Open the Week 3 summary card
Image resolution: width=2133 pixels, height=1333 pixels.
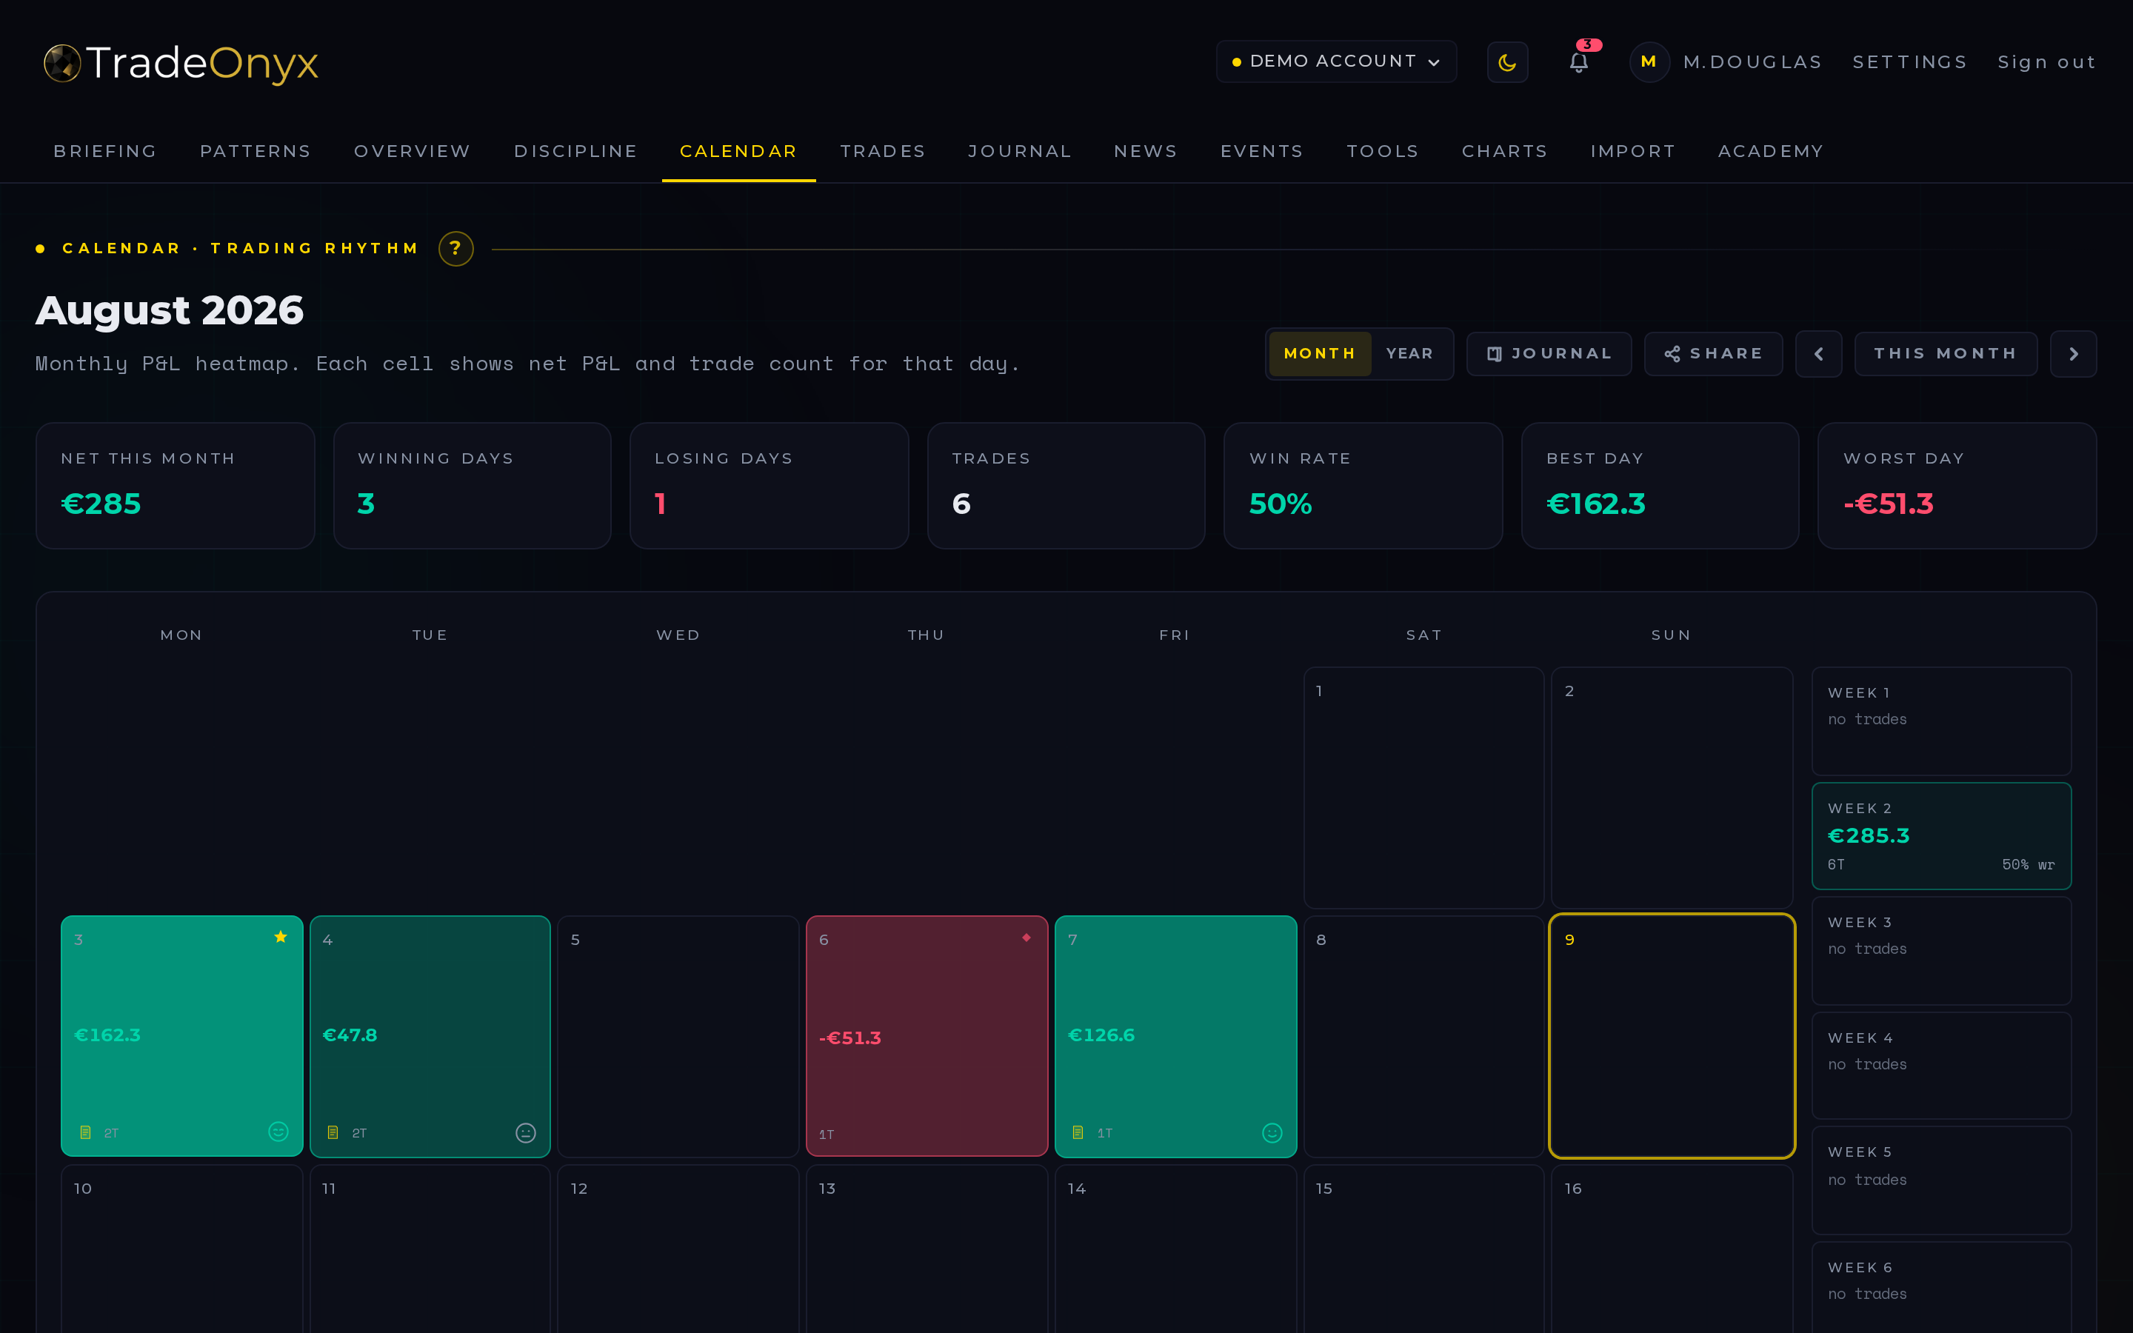coord(1941,950)
